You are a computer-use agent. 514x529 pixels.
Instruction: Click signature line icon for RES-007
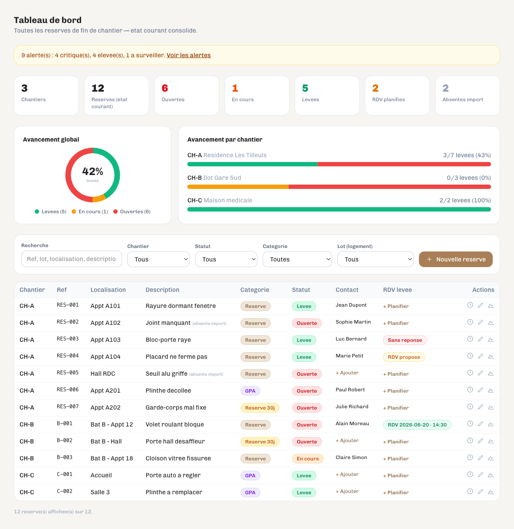point(491,407)
